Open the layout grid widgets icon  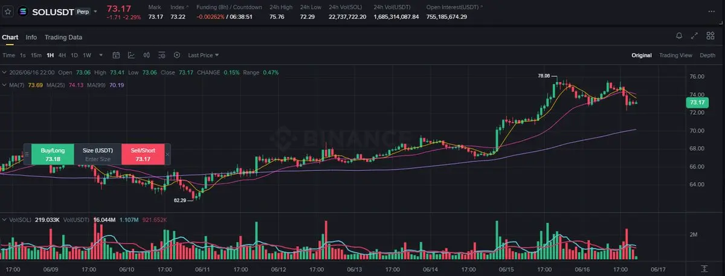[710, 36]
